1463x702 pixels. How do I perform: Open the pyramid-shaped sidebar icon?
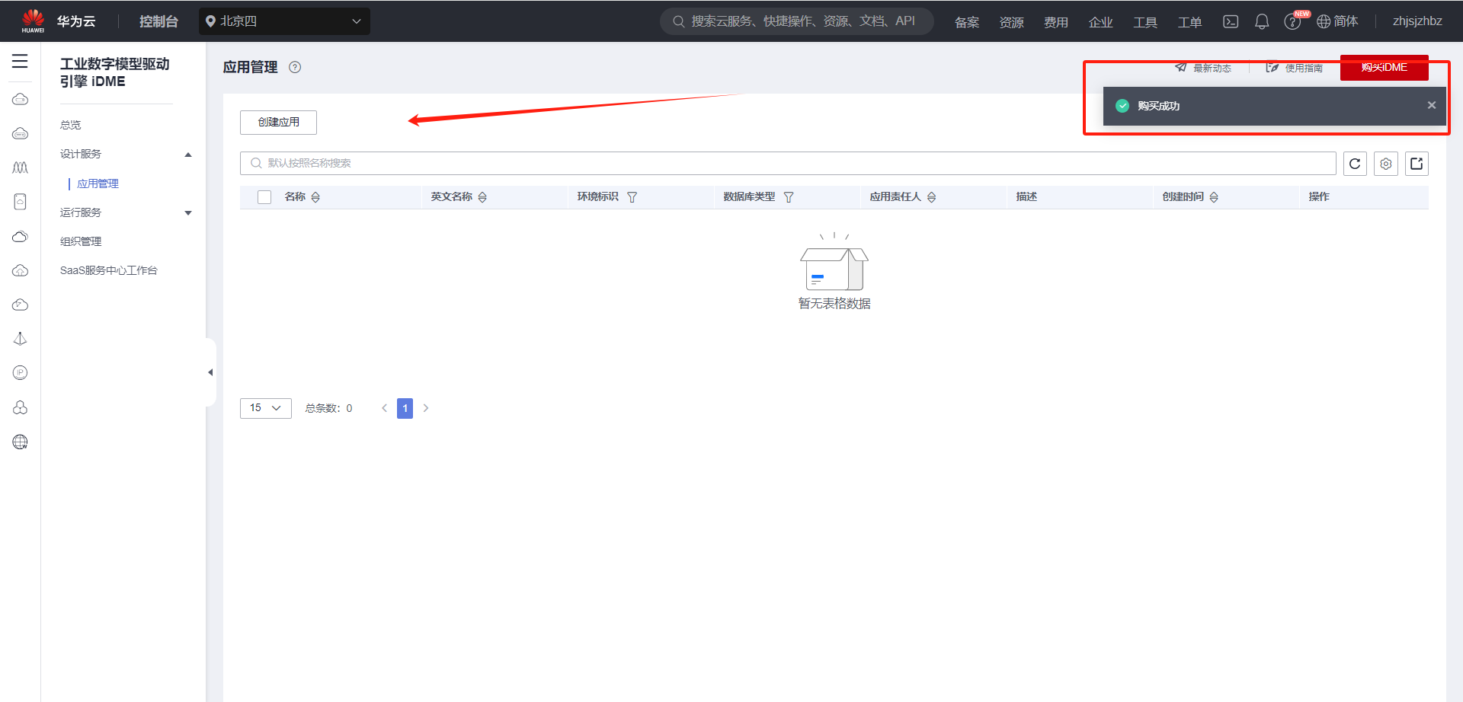[x=21, y=339]
